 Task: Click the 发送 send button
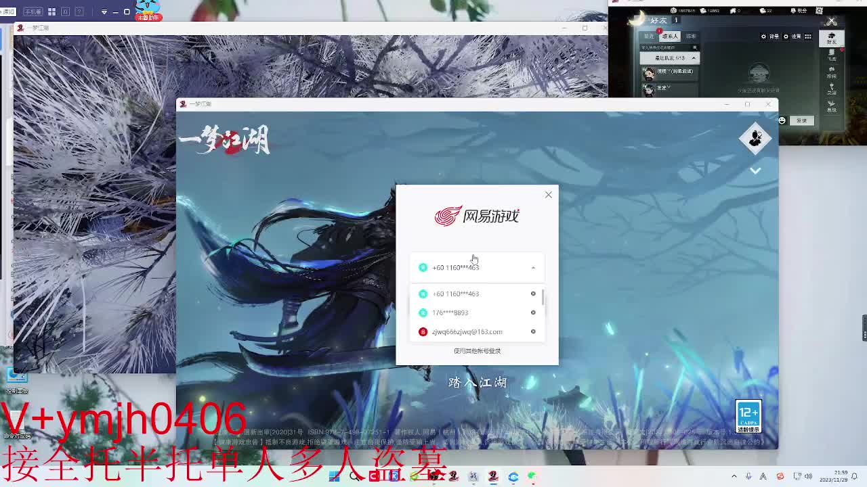[802, 120]
